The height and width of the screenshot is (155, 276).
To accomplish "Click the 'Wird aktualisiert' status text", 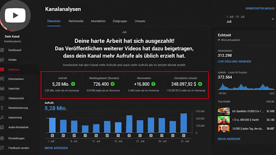I will point(231,40).
